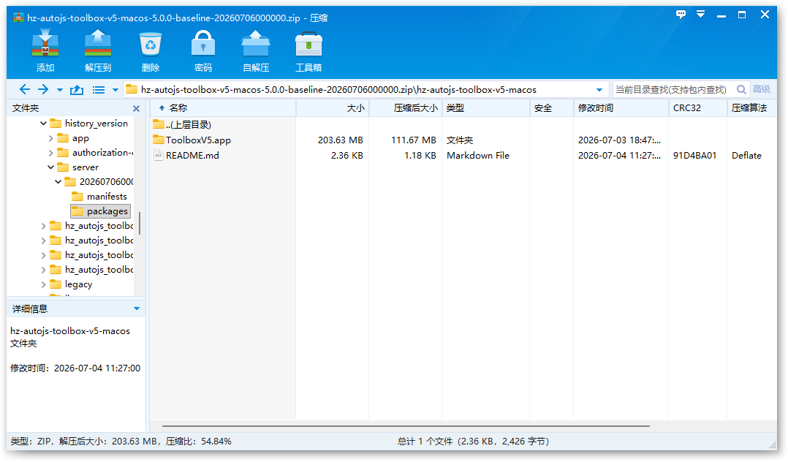Screen dimensions: 788x462
Task: Click the feedback speech bubble icon
Action: [x=681, y=15]
